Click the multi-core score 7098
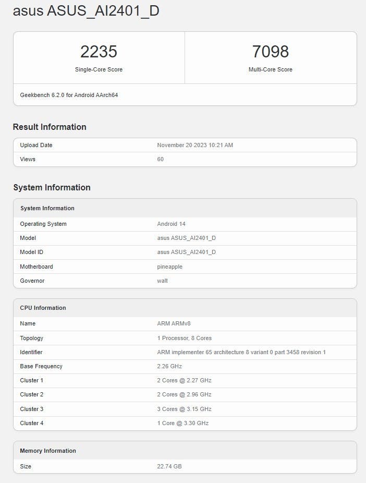This screenshot has width=366, height=483. [x=270, y=52]
